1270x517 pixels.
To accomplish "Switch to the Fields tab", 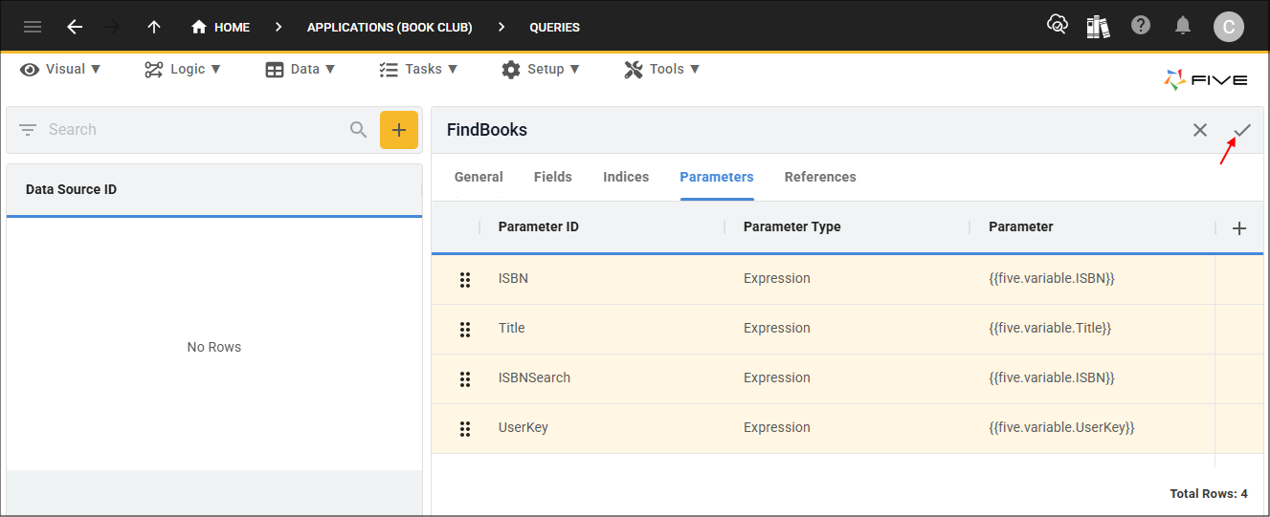I will [x=552, y=177].
